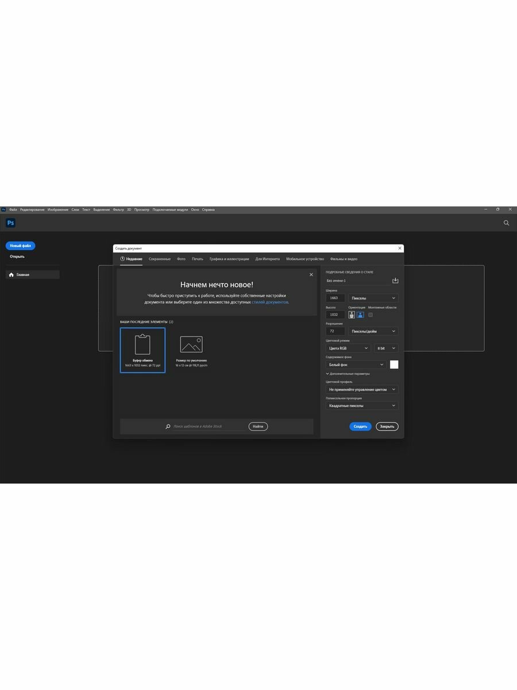
Task: Click the Новый файл button
Action: coord(21,246)
